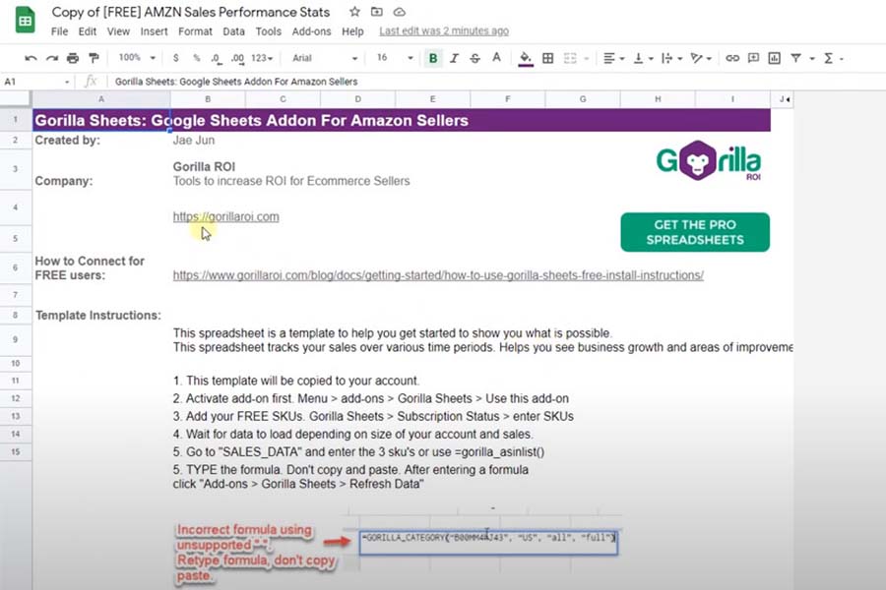Select the 'Company:' cell
The width and height of the screenshot is (886, 590).
click(x=101, y=169)
